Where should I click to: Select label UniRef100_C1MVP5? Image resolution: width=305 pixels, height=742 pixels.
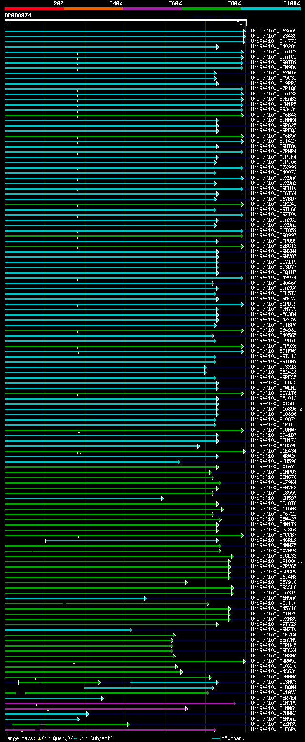(x=274, y=703)
